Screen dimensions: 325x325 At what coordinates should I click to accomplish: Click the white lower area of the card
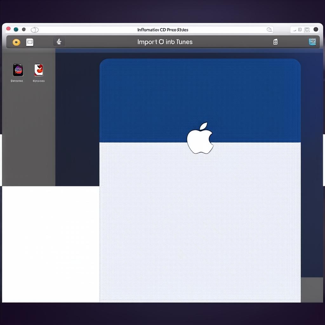200,222
